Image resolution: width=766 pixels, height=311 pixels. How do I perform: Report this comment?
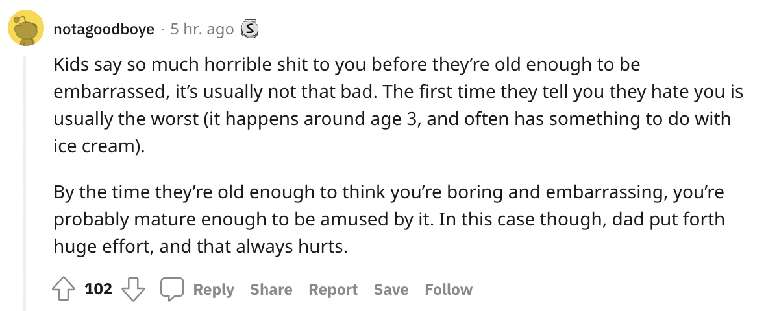(333, 290)
